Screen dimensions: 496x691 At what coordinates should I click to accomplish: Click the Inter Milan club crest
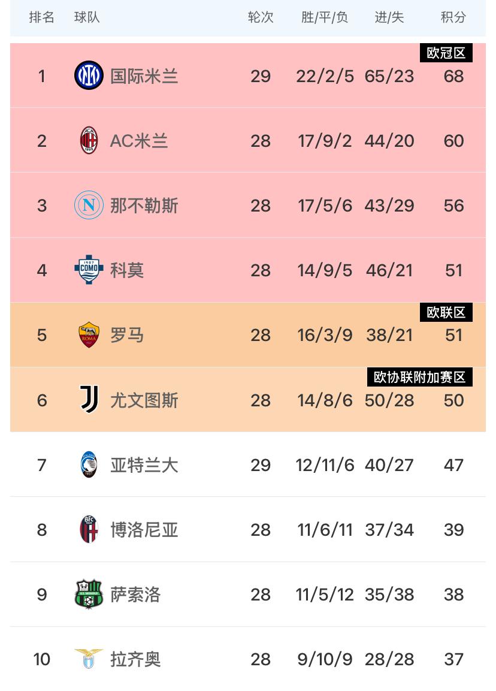89,76
